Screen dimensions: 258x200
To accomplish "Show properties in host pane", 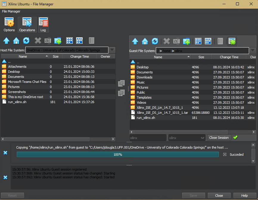I will pos(91,41).
